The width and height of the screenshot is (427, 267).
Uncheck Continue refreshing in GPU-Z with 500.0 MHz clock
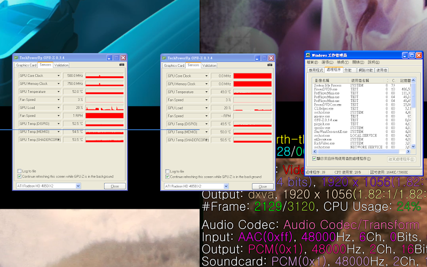(x=19, y=176)
